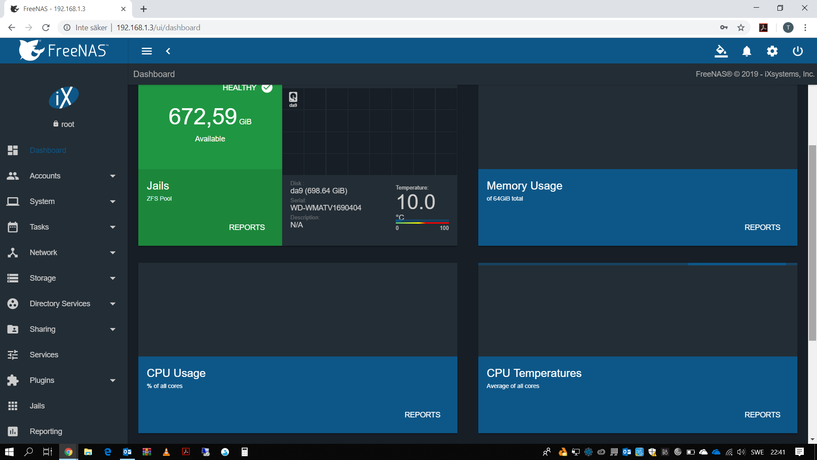Click the Directory Services icon

pyautogui.click(x=13, y=304)
